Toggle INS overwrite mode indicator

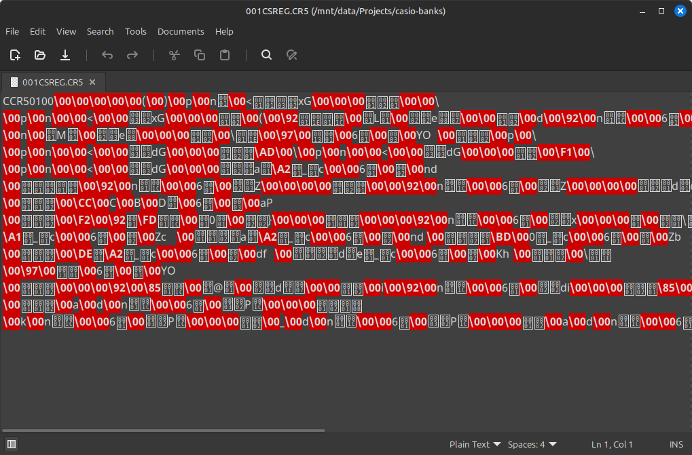click(676, 444)
